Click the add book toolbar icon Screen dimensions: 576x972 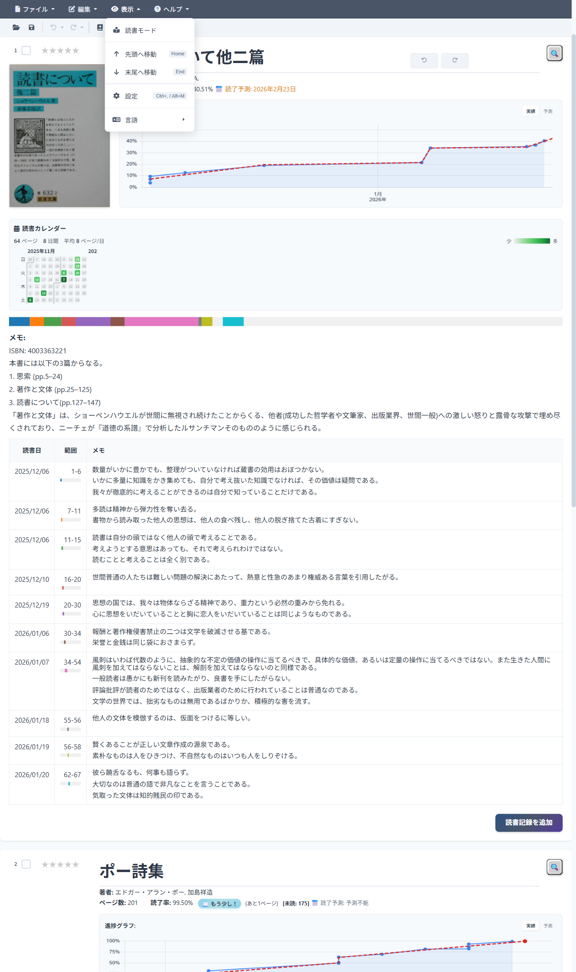point(100,27)
